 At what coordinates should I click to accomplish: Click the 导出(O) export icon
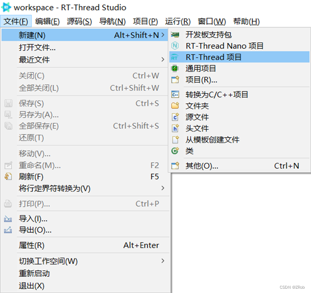(x=8, y=230)
